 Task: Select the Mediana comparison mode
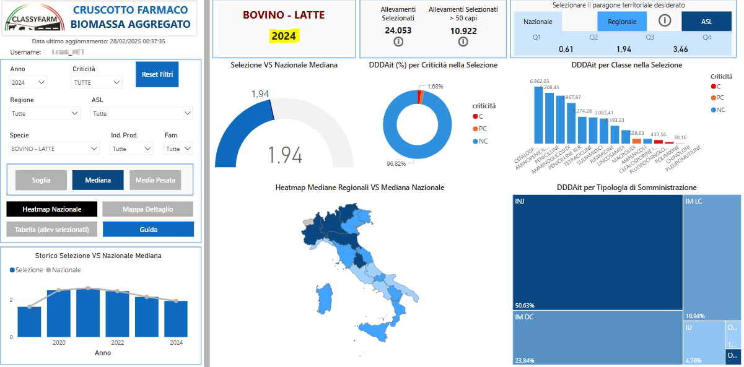click(98, 180)
